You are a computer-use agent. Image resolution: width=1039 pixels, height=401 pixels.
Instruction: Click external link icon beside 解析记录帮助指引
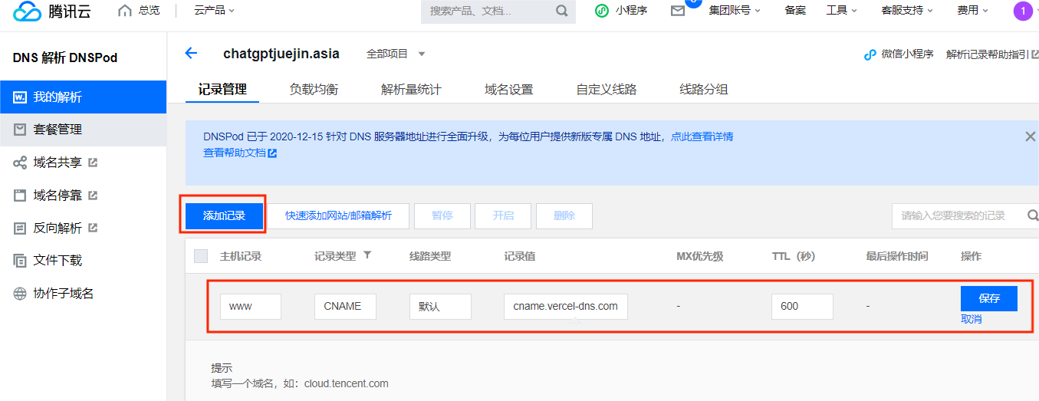1035,54
